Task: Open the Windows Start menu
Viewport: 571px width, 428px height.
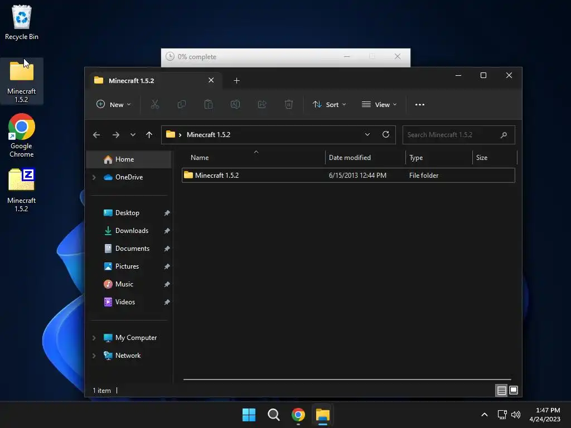Action: coord(249,415)
